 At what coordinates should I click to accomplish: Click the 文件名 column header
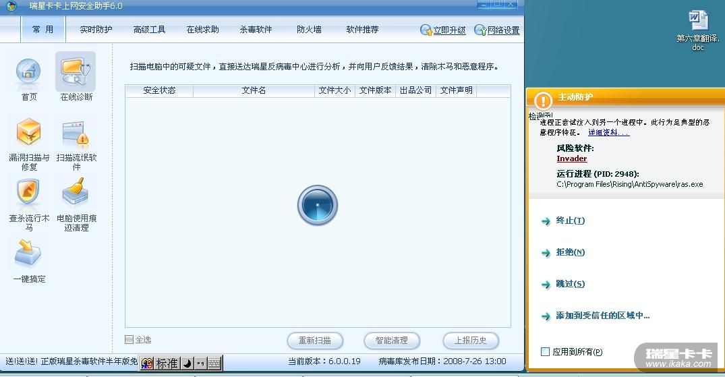pos(254,90)
